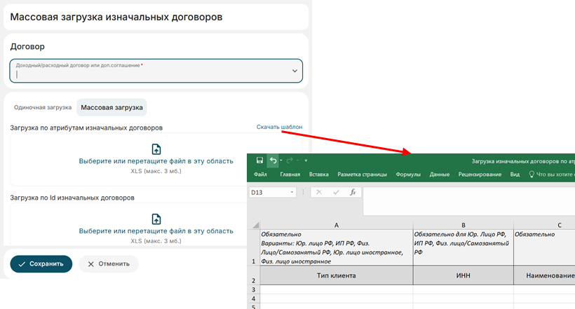Click the Insert Function fx icon
This screenshot has width=575, height=309.
(x=353, y=192)
